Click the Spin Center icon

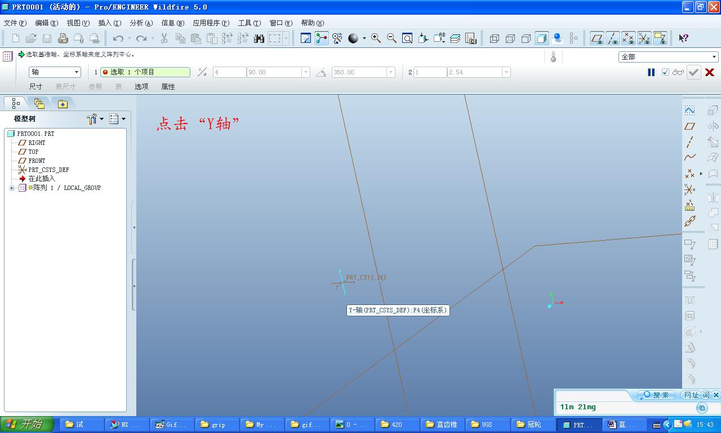[322, 38]
